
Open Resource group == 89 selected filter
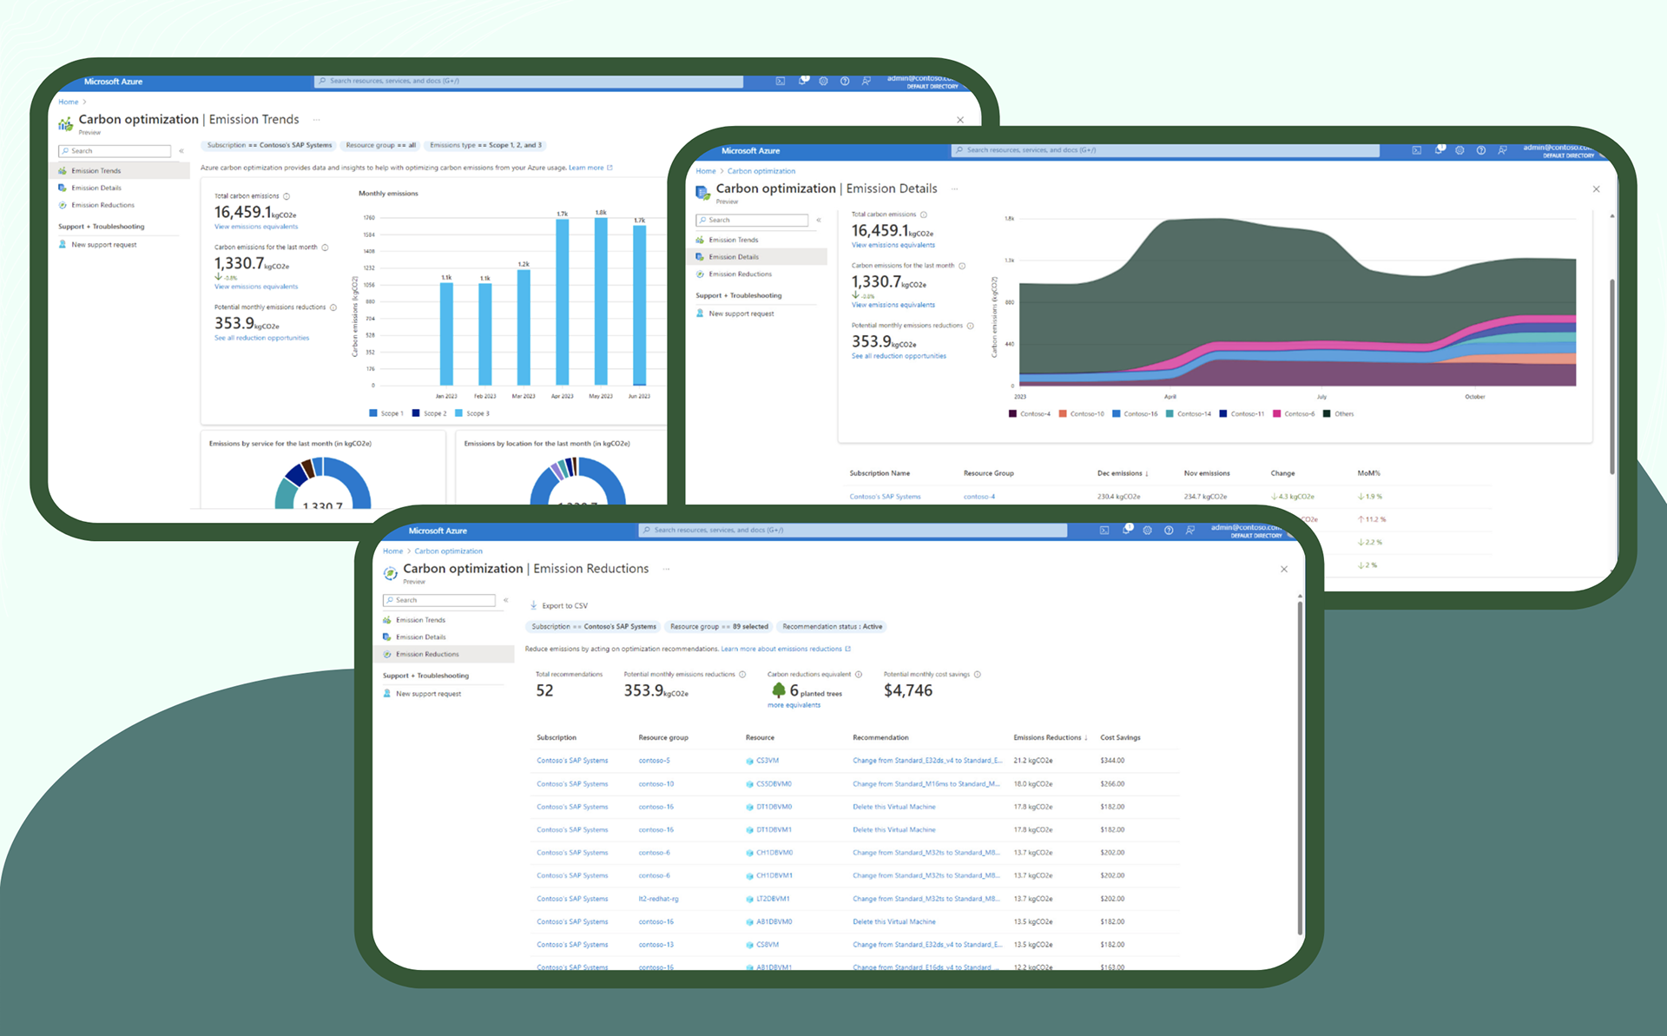(719, 626)
